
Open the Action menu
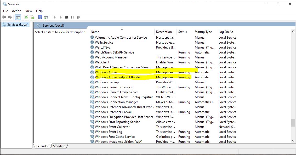16,11
